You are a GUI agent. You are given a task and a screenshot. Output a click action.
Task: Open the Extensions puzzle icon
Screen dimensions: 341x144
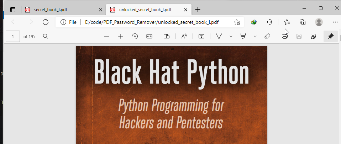[269, 22]
